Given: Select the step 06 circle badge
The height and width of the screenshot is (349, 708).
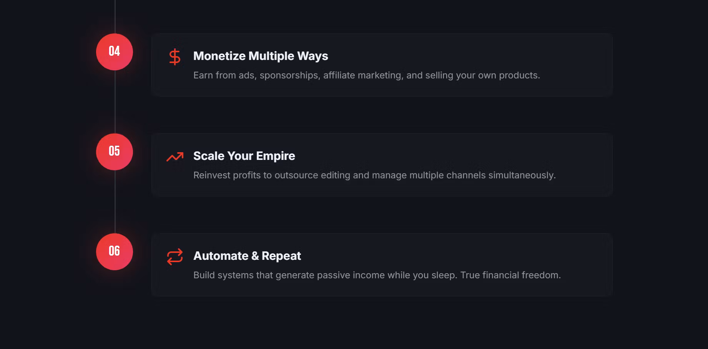Looking at the screenshot, I should 115,252.
